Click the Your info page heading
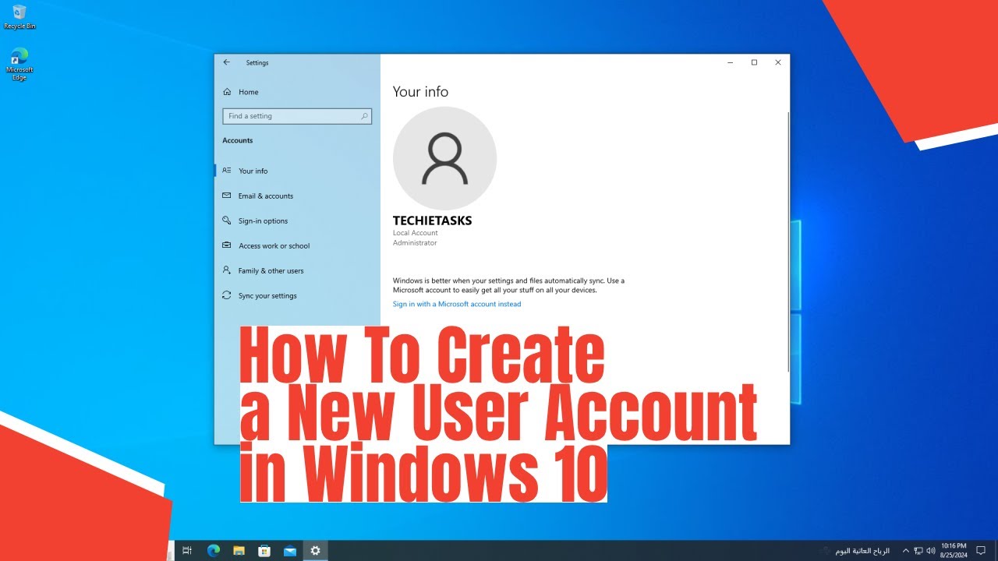This screenshot has width=998, height=561. click(420, 92)
